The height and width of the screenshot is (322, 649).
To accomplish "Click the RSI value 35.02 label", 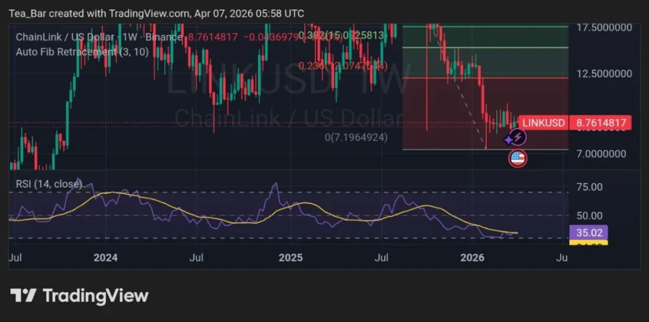I will click(589, 232).
